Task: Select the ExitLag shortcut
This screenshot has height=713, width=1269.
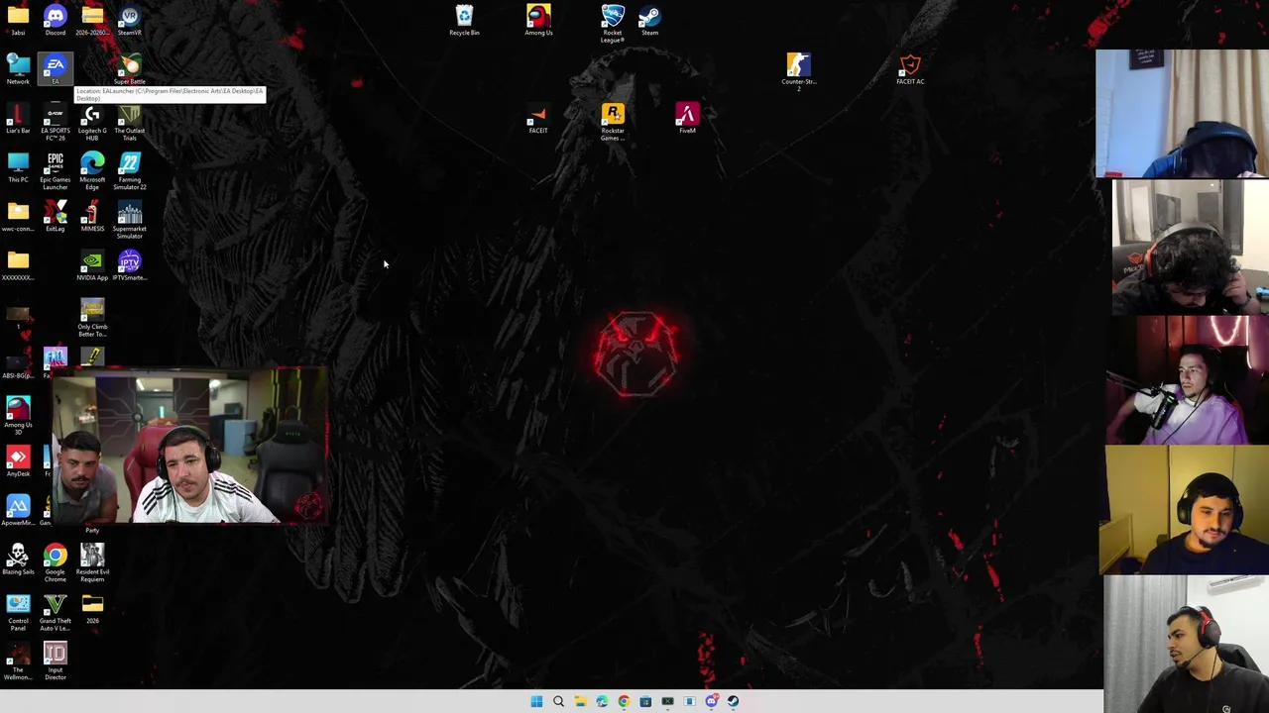Action: click(x=55, y=217)
